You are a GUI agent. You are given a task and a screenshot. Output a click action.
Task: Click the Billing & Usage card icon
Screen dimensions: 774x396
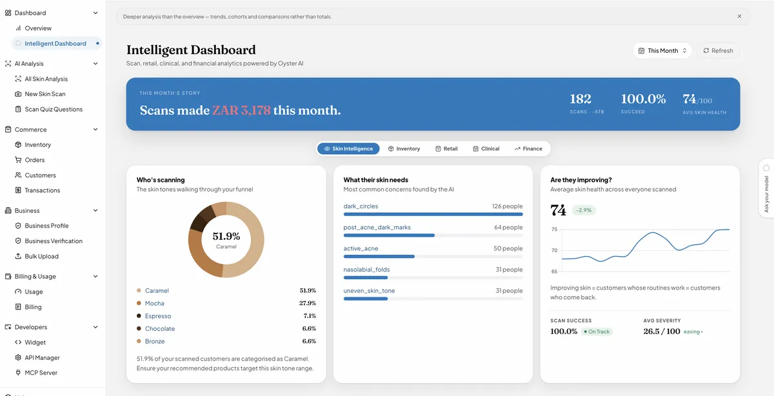(8, 277)
